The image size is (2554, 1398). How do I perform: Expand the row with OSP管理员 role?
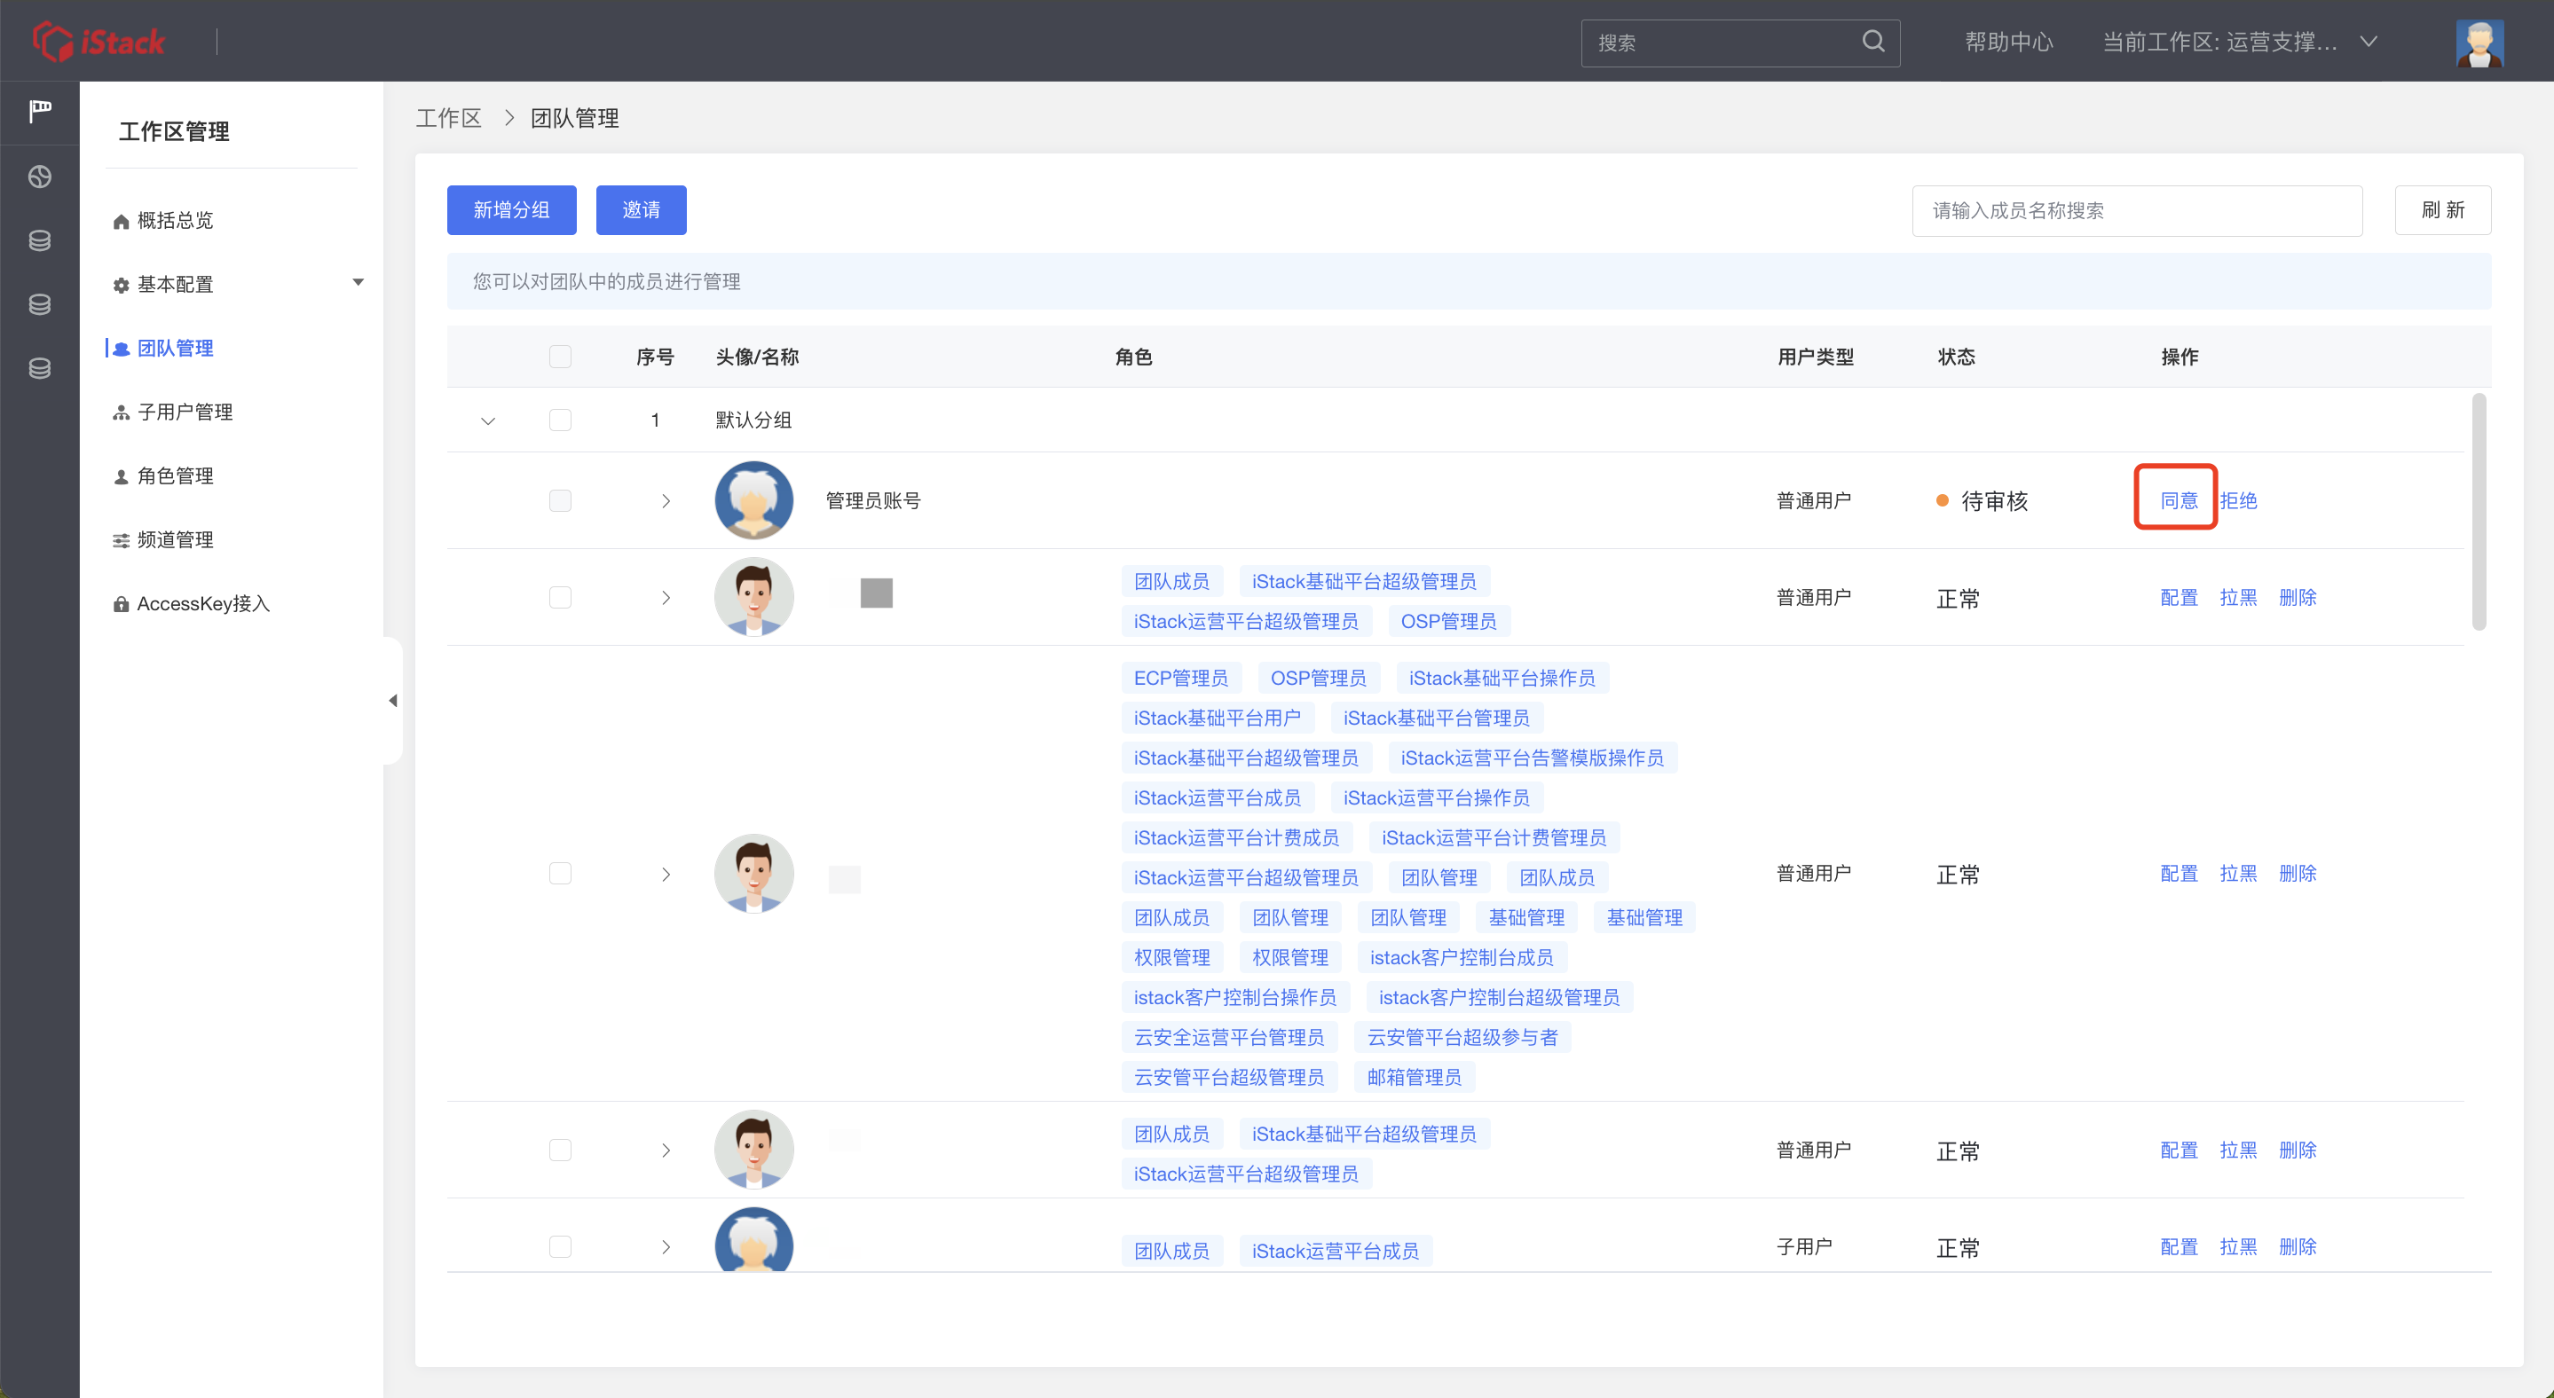(666, 599)
